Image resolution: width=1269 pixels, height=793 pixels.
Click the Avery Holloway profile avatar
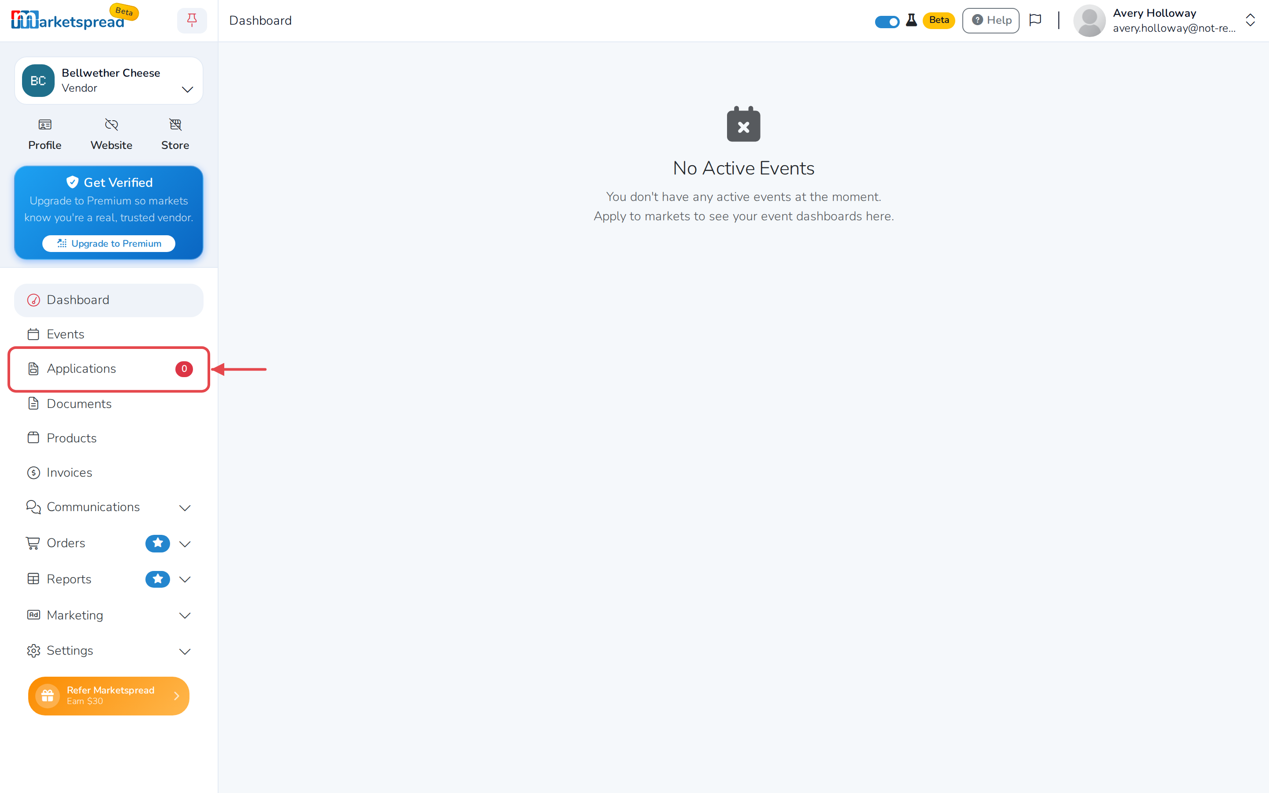click(1089, 20)
